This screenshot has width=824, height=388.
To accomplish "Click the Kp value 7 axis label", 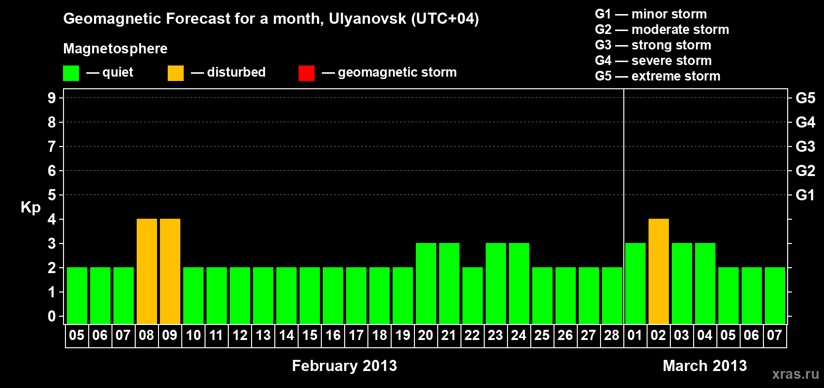I will (52, 146).
